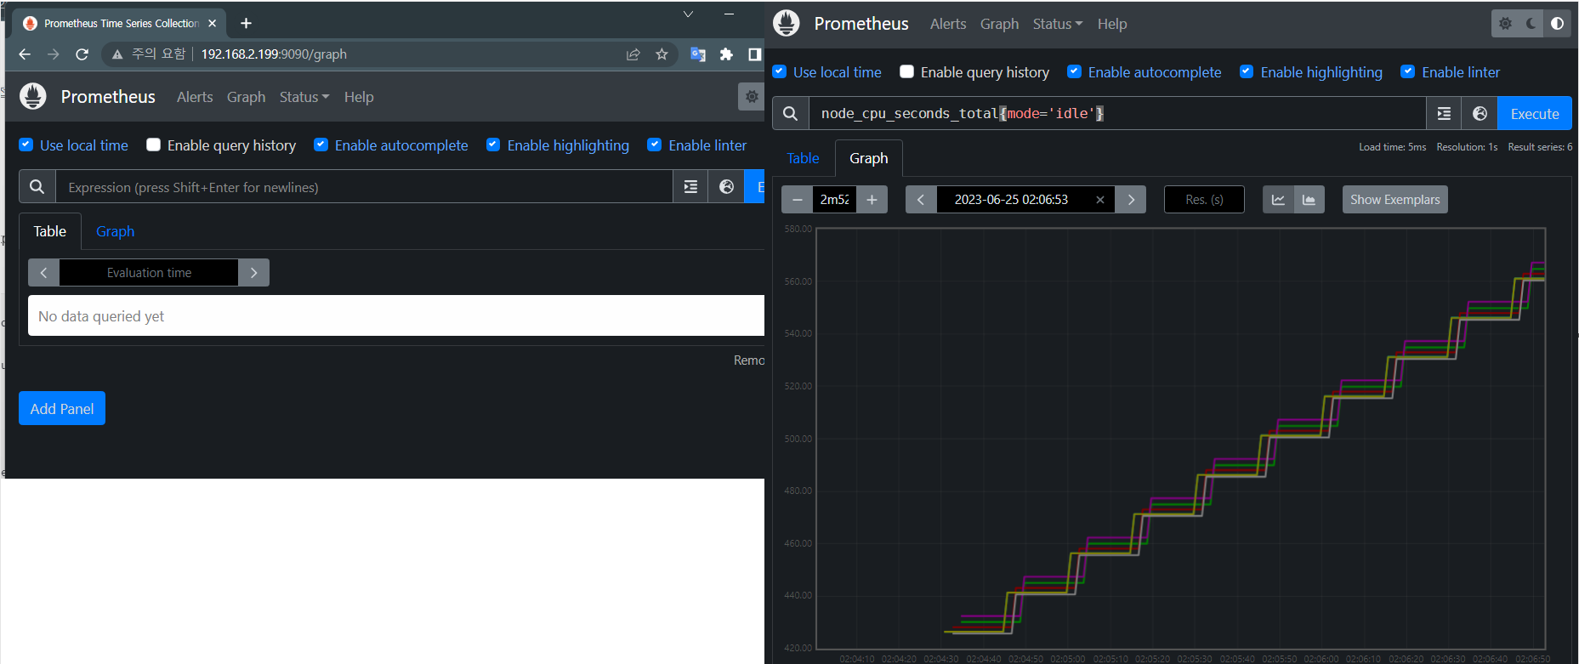Share this page using the address bar share icon

pos(633,54)
